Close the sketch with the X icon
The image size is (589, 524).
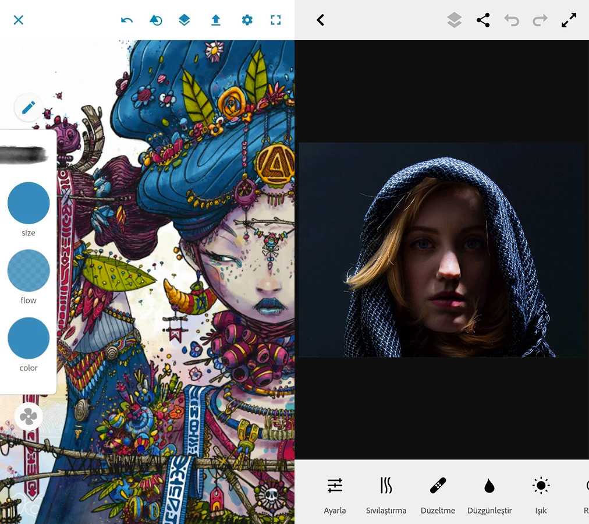click(x=19, y=20)
